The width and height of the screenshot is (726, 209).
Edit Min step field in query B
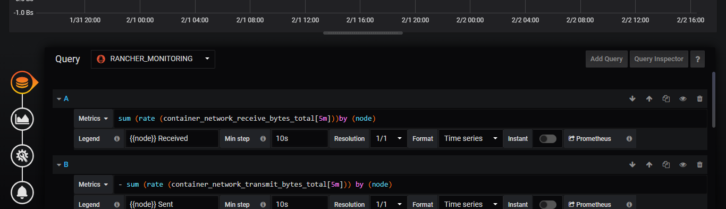click(299, 204)
